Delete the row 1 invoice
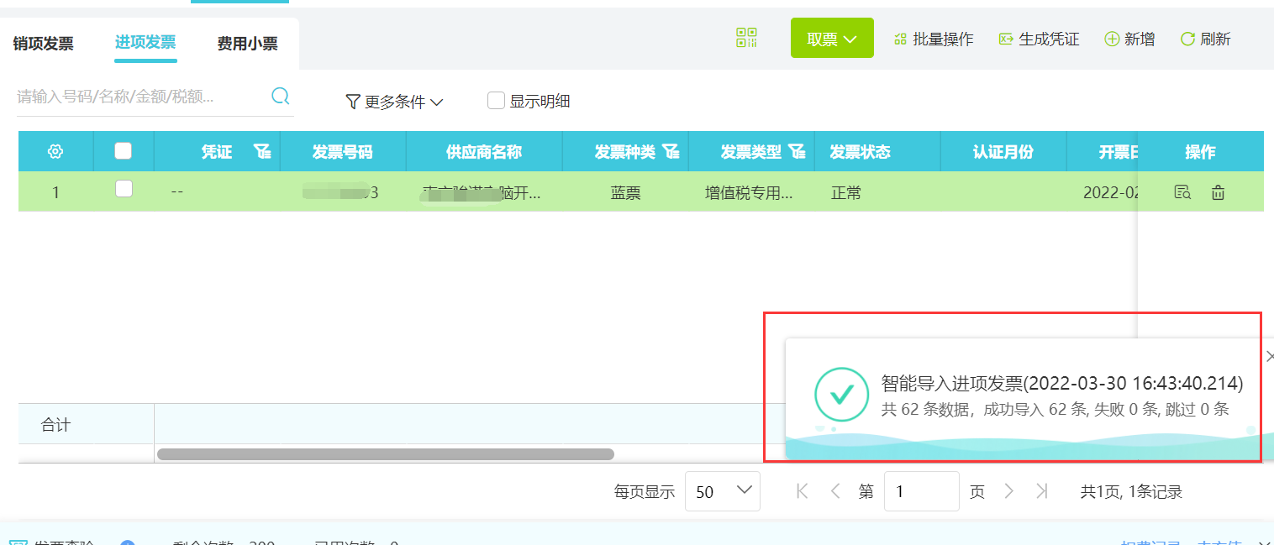1274x545 pixels. click(x=1218, y=193)
